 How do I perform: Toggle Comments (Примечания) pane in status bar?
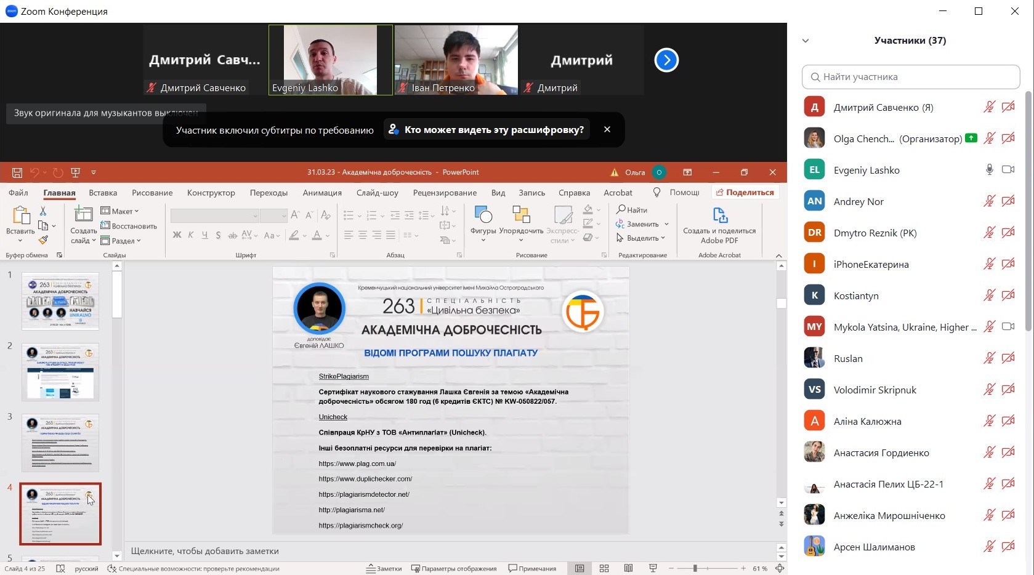coord(532,569)
